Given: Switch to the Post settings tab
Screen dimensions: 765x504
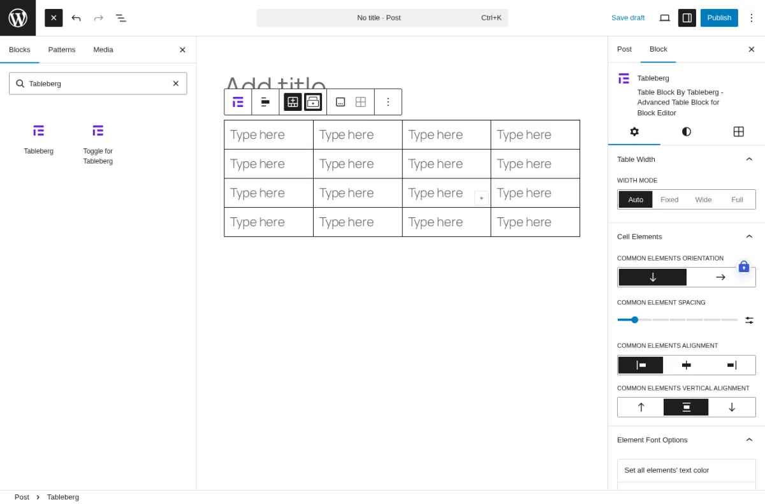Looking at the screenshot, I should [x=624, y=49].
